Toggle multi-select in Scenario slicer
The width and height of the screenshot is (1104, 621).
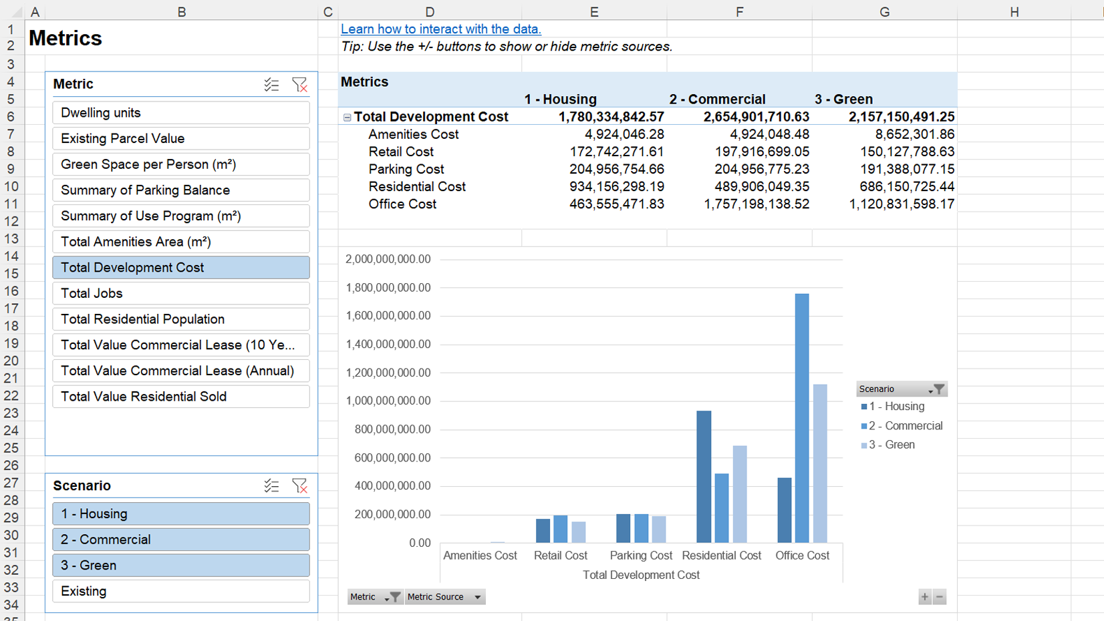pos(271,486)
